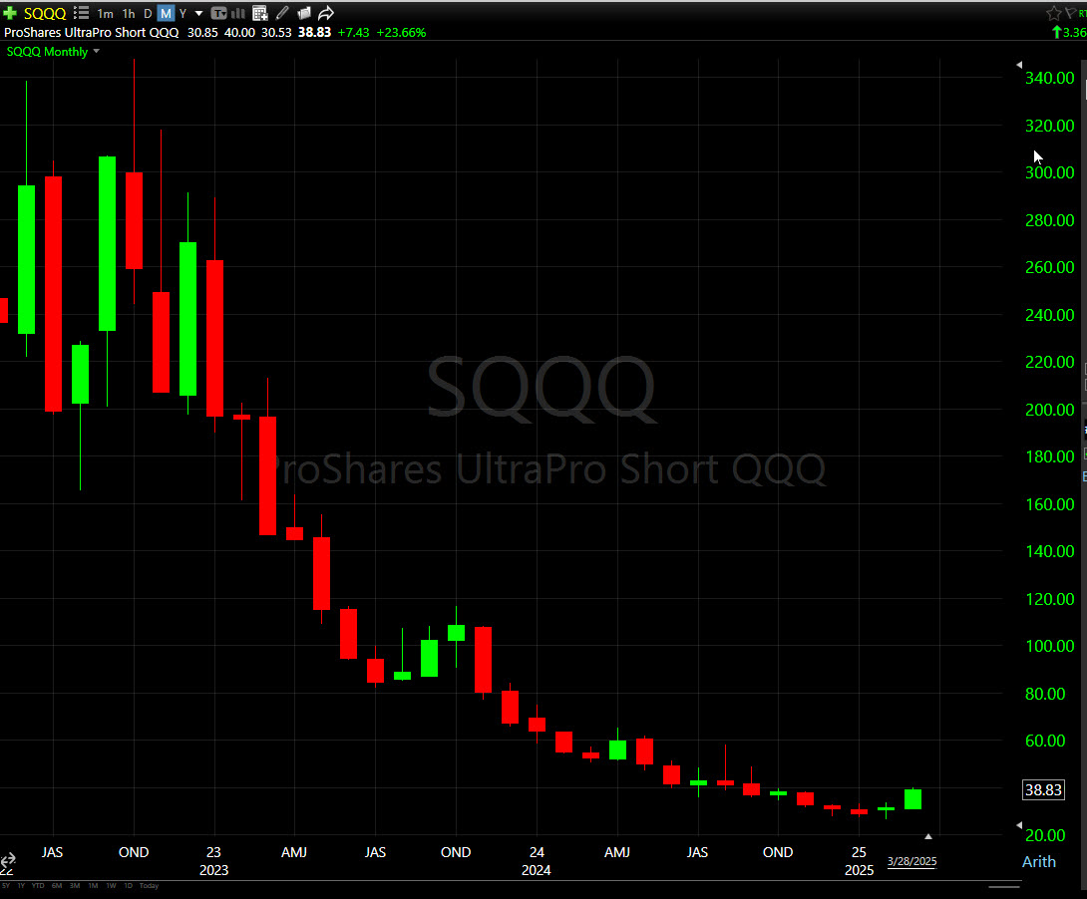Image resolution: width=1087 pixels, height=899 pixels.
Task: Select the 5Y range tab
Action: click(x=7, y=885)
